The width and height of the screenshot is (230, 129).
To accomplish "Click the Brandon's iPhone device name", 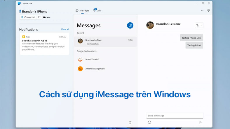I will tap(35, 12).
